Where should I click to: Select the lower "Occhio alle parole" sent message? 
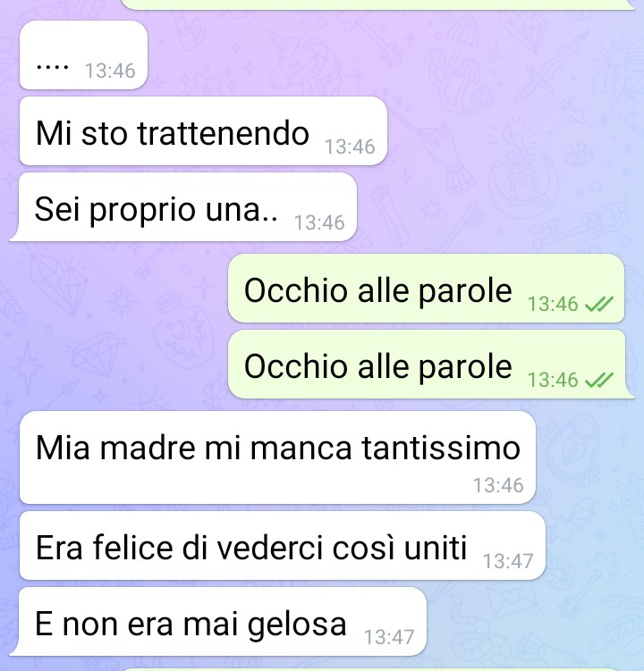tap(430, 365)
